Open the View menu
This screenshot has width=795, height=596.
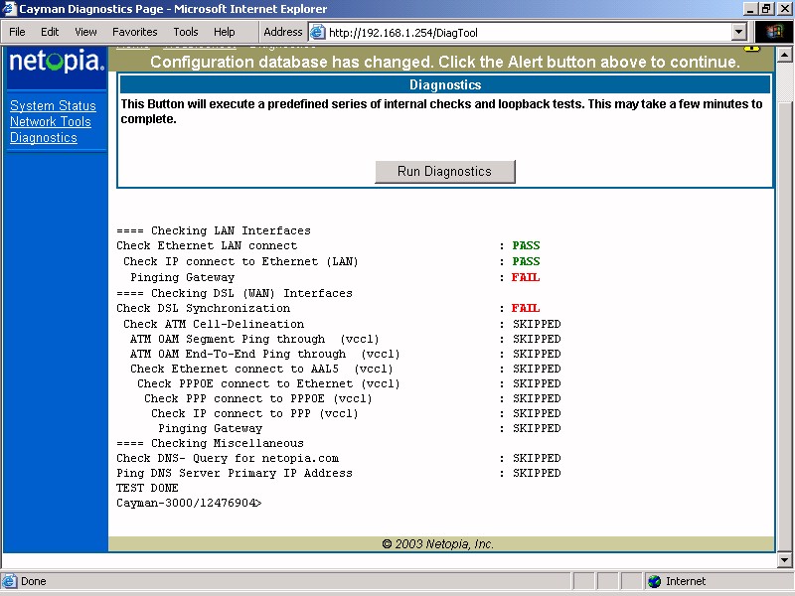(x=85, y=32)
